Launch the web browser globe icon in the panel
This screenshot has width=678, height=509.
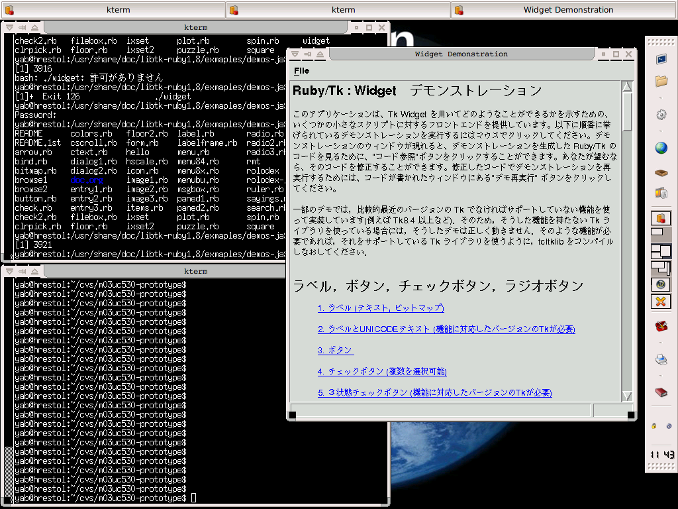(x=661, y=148)
